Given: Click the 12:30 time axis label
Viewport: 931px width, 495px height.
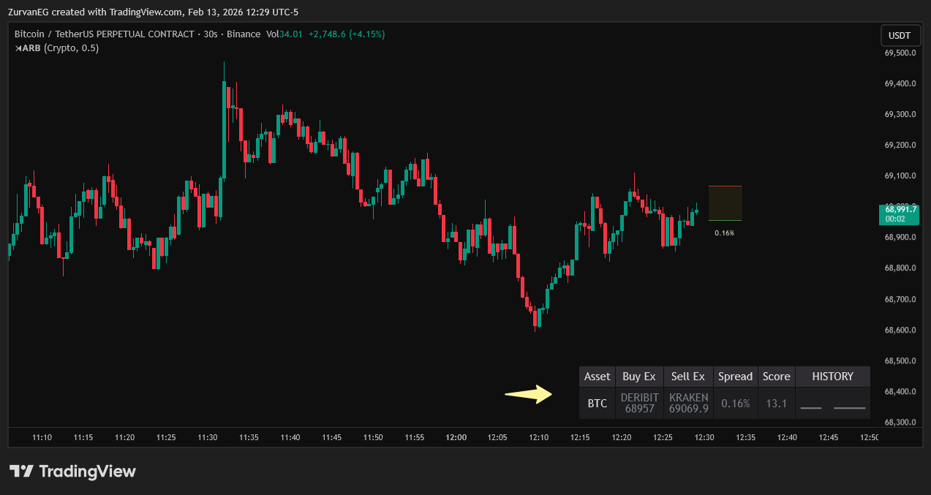Looking at the screenshot, I should tap(704, 437).
